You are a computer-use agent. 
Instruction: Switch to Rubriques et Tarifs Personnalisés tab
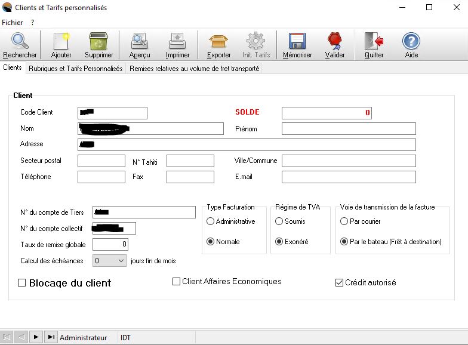coord(75,69)
